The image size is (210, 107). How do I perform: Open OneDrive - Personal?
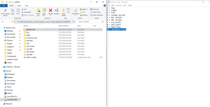(13, 67)
